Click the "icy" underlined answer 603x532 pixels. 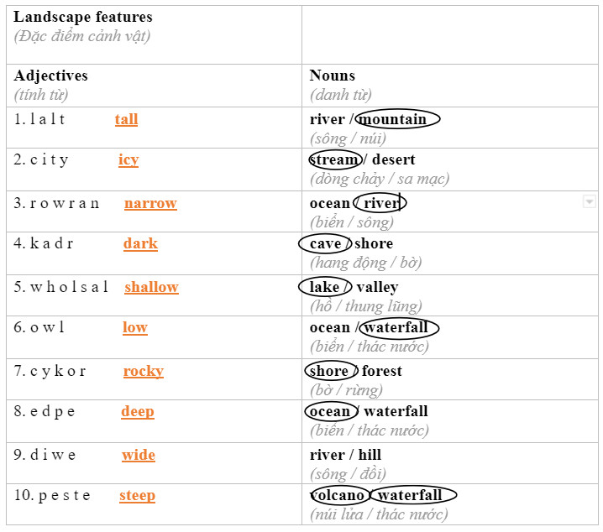128,159
